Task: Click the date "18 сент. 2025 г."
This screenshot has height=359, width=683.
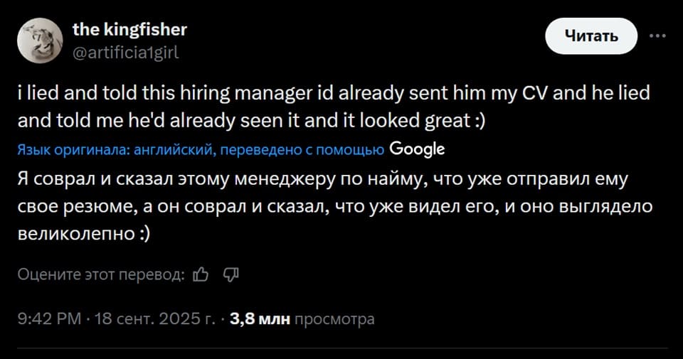Action: [154, 319]
